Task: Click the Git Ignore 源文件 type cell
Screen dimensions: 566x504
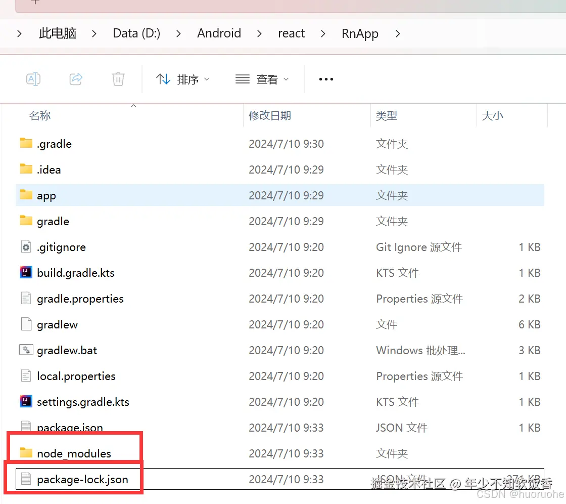Action: (x=419, y=247)
